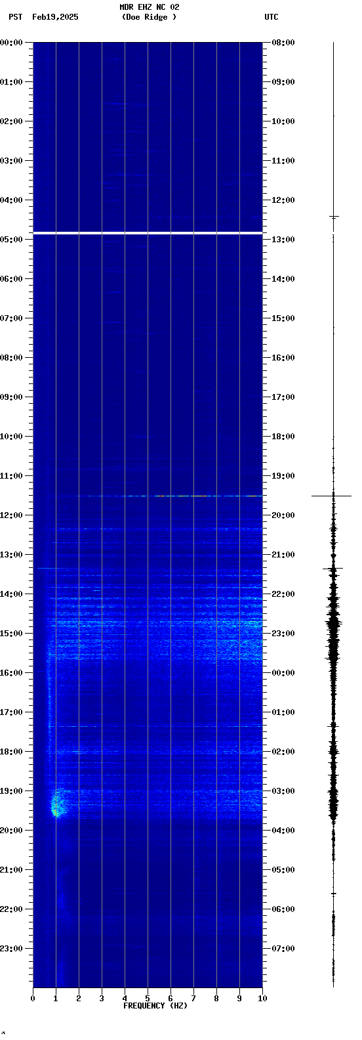Click the white data-gap line before 05:00

pos(148,233)
